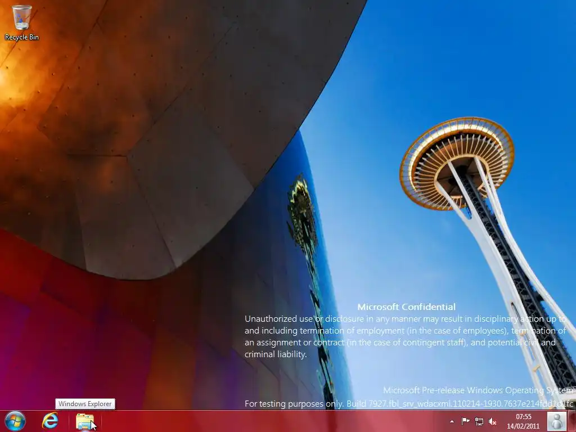This screenshot has width=576, height=432.
Task: Click the muted volume speaker icon
Action: 493,422
